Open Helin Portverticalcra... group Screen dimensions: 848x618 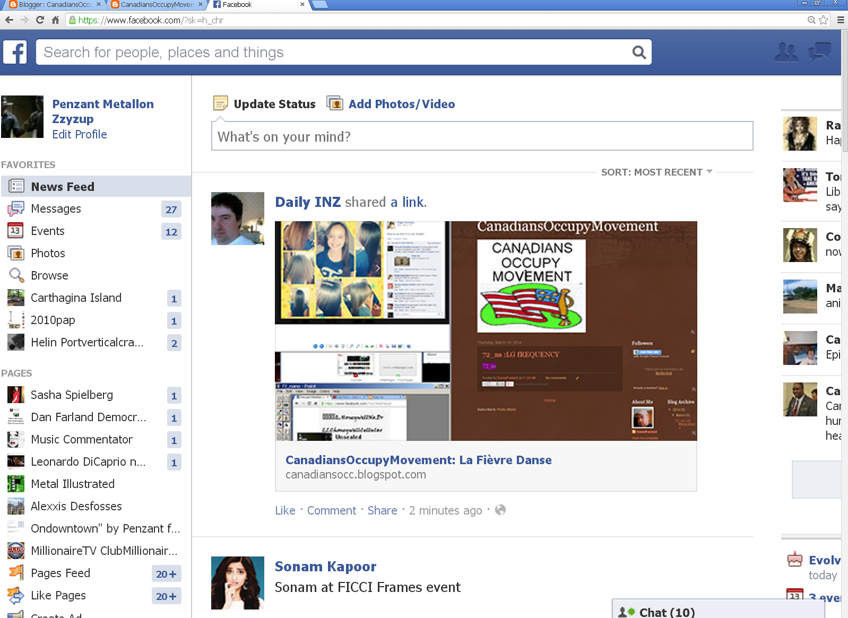pyautogui.click(x=96, y=342)
